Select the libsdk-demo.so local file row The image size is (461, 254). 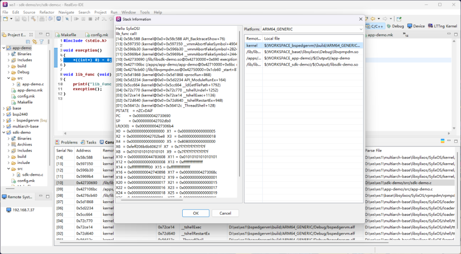click(304, 64)
